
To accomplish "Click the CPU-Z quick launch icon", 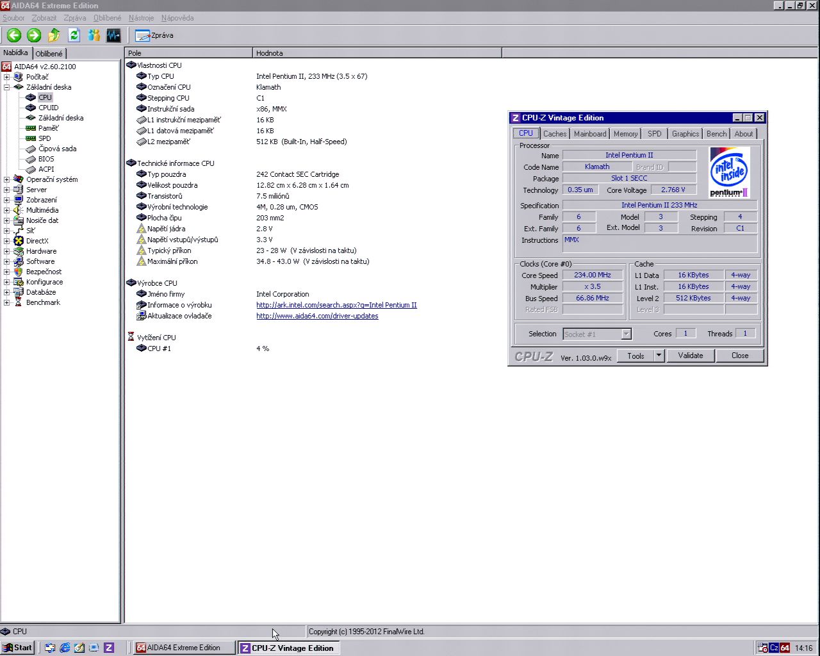I will (x=109, y=648).
